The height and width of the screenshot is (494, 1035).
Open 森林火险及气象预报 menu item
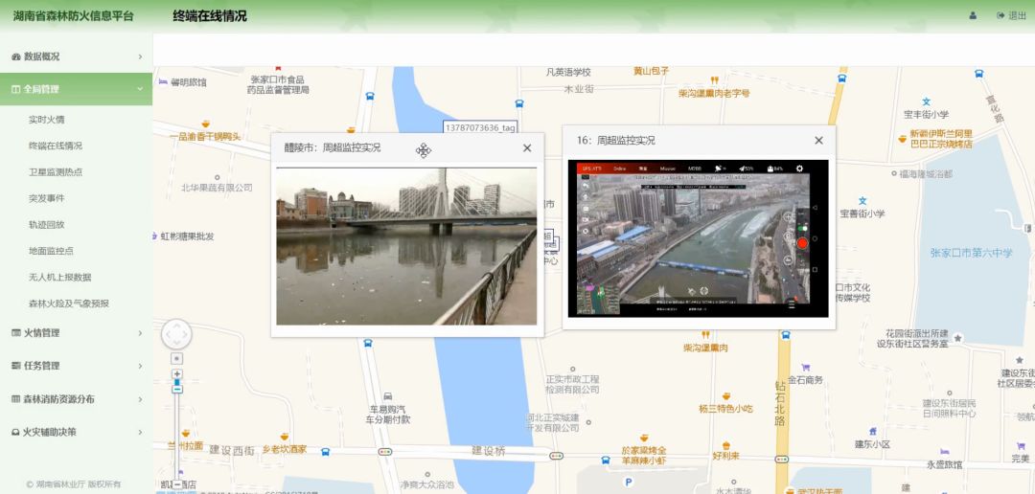coord(69,303)
